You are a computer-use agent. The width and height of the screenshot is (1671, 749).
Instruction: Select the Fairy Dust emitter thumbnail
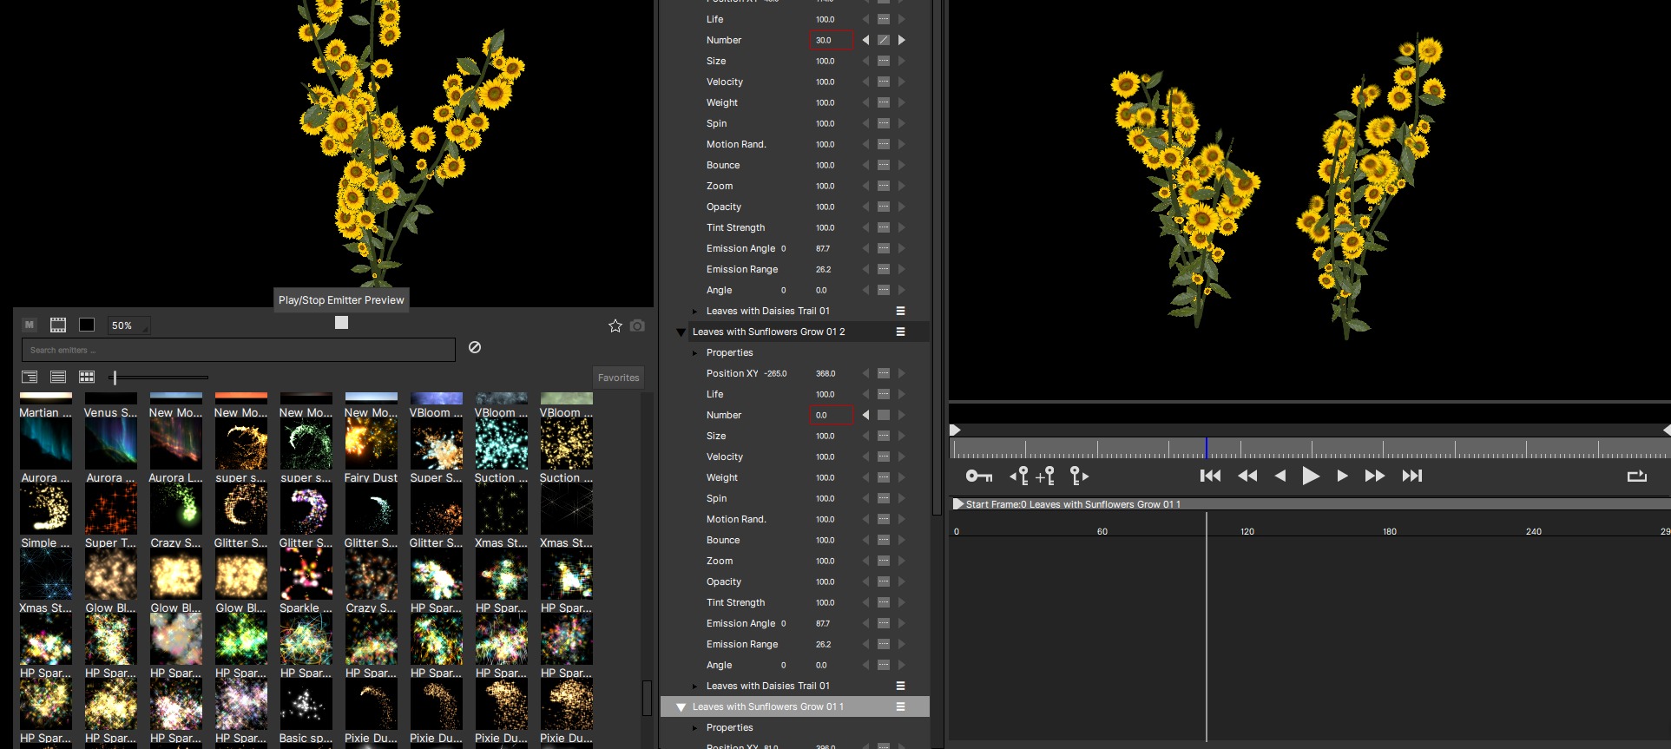[371, 444]
